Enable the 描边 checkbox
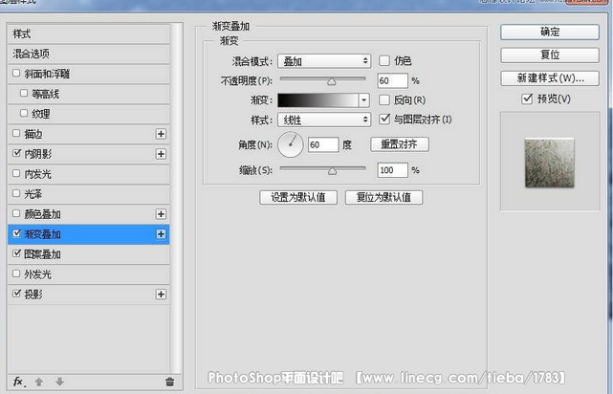 [x=16, y=133]
